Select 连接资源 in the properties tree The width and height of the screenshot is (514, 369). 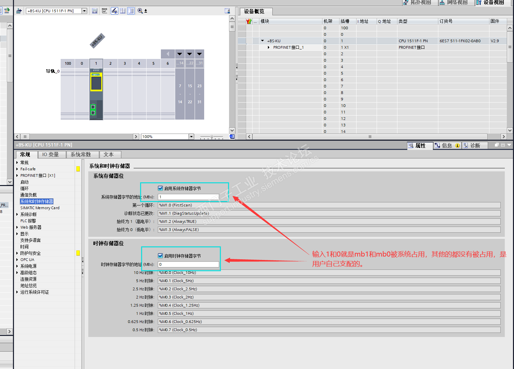point(28,279)
